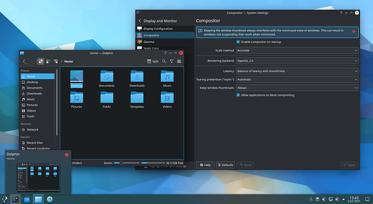The image size is (373, 204).
Task: Click the System Settings help question mark
Action: 341,13
